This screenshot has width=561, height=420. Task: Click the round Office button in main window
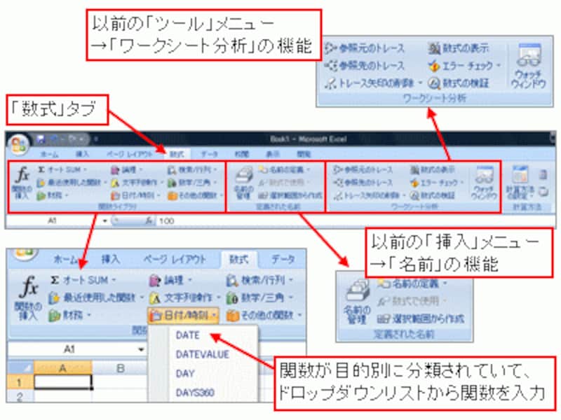pos(19,144)
